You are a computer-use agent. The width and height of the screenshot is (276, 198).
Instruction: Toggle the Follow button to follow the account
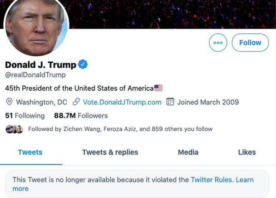click(250, 43)
